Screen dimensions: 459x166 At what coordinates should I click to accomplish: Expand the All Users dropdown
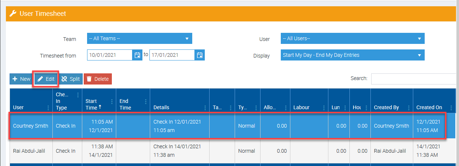pos(352,39)
